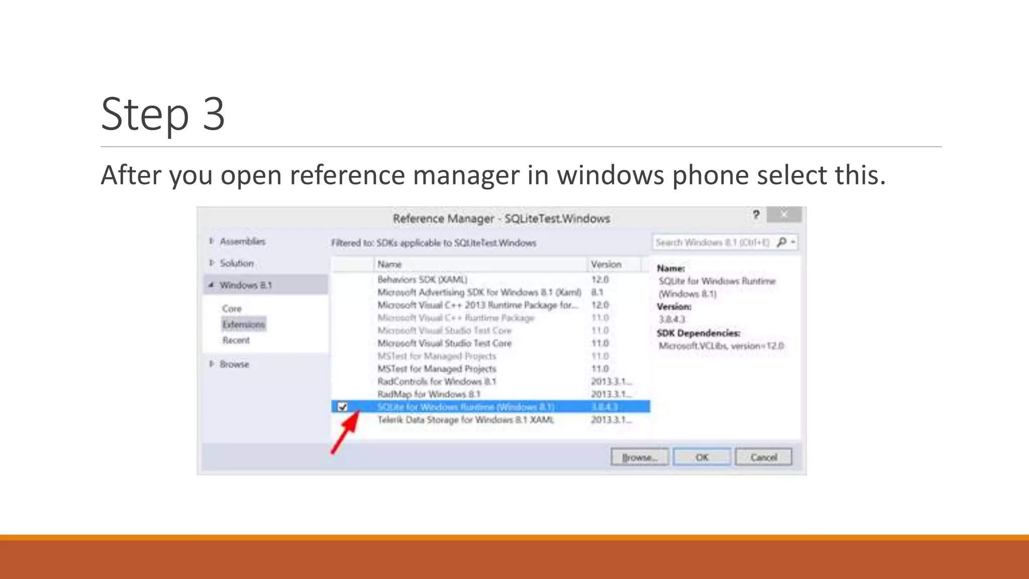Expand the Solution tree node
The width and height of the screenshot is (1029, 579).
(212, 262)
